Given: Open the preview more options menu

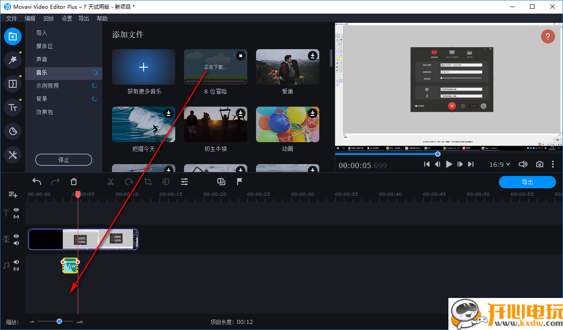Looking at the screenshot, I should 553,164.
